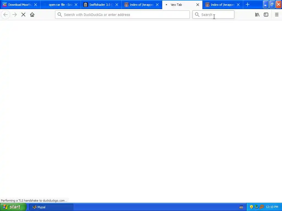Go forward using the forward arrow
Image resolution: width=282 pixels, height=211 pixels.
coord(15,15)
